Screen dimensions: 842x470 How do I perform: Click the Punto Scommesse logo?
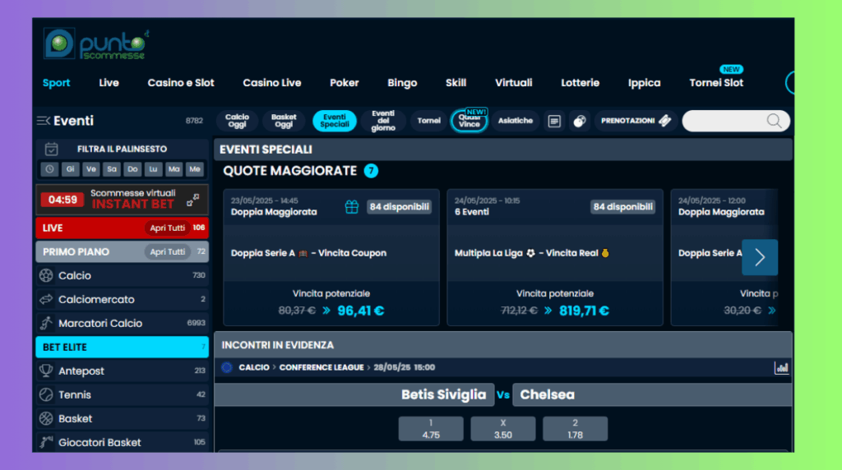click(96, 44)
